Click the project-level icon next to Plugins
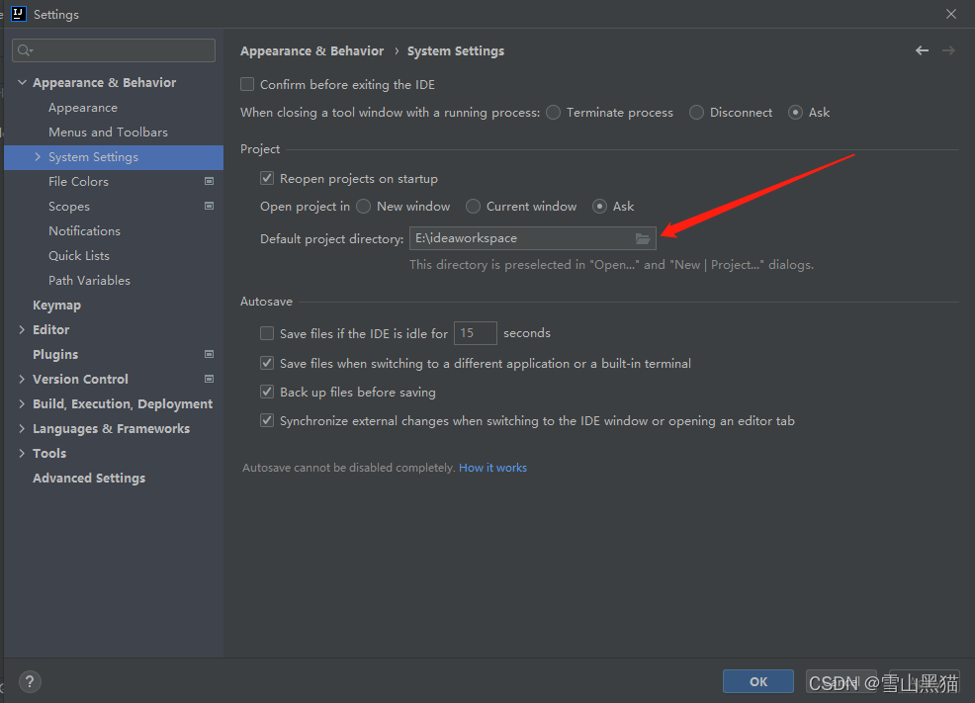975x703 pixels. (209, 354)
